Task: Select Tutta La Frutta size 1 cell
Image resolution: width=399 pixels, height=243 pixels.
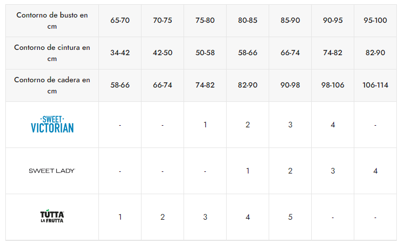Action: point(120,217)
